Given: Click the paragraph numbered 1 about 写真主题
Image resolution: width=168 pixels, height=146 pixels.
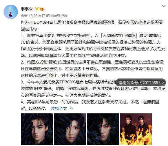Looking at the screenshot, I should pos(93,46).
